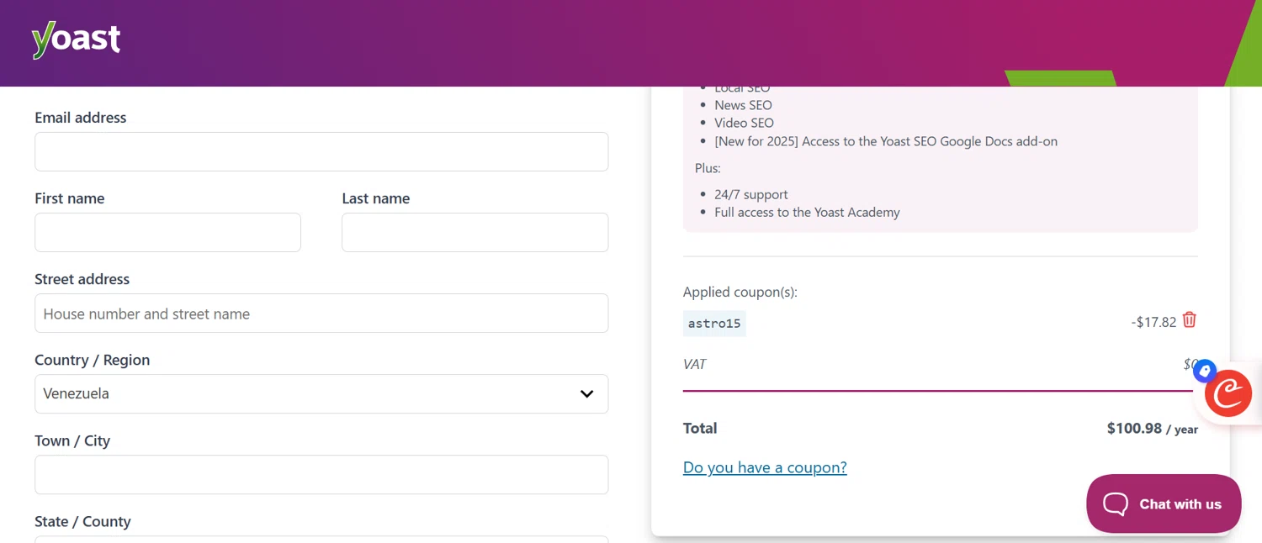Viewport: 1262px width, 543px height.
Task: Click the Do you have a coupon? link
Action: tap(765, 467)
